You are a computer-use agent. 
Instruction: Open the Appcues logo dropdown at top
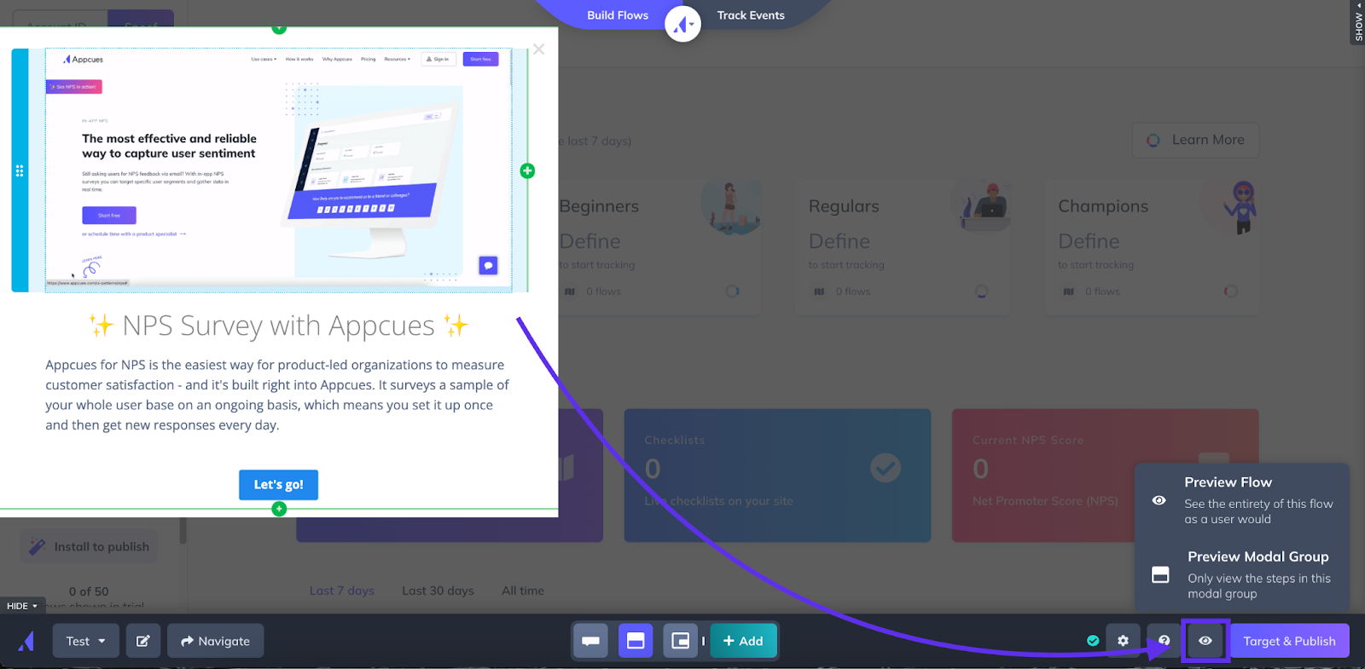point(682,24)
